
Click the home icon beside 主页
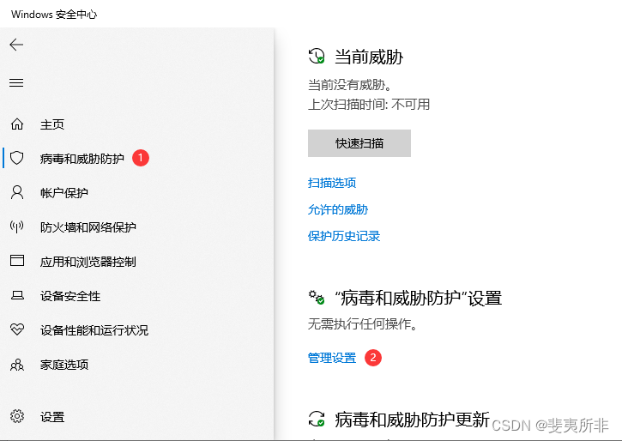(16, 124)
